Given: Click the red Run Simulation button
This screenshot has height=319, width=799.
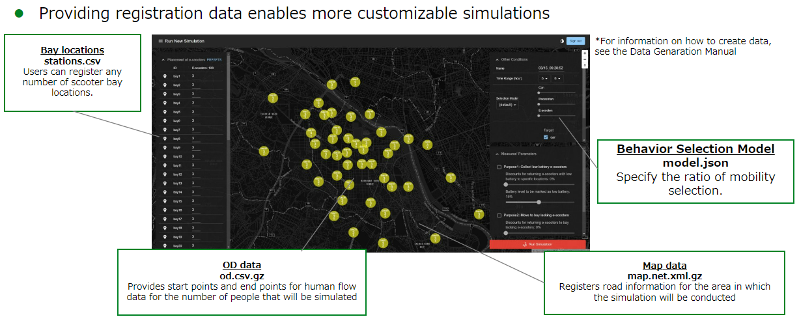Looking at the screenshot, I should [537, 244].
